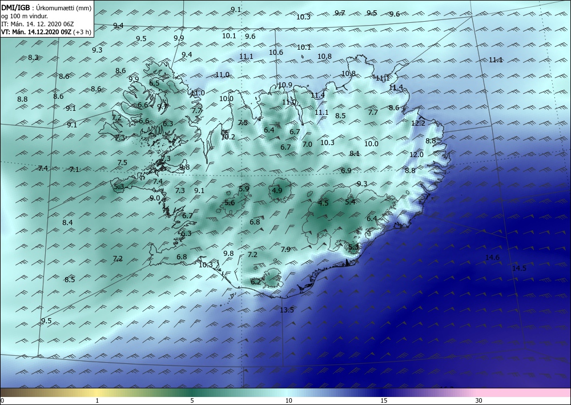Click the 8.4 value over the western sea

67,223
